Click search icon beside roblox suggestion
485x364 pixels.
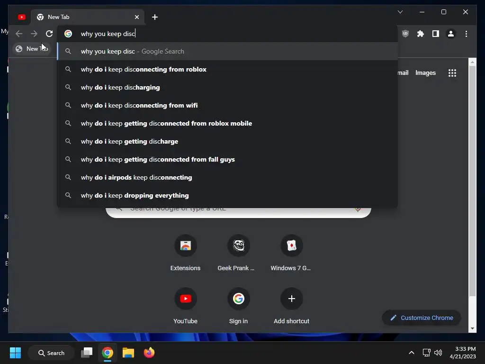tap(68, 69)
